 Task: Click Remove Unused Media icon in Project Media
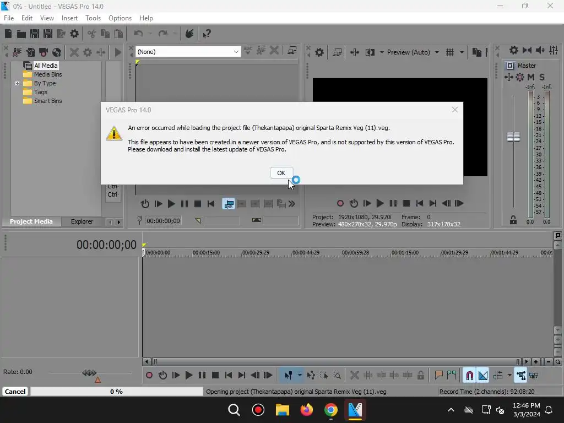pyautogui.click(x=17, y=52)
